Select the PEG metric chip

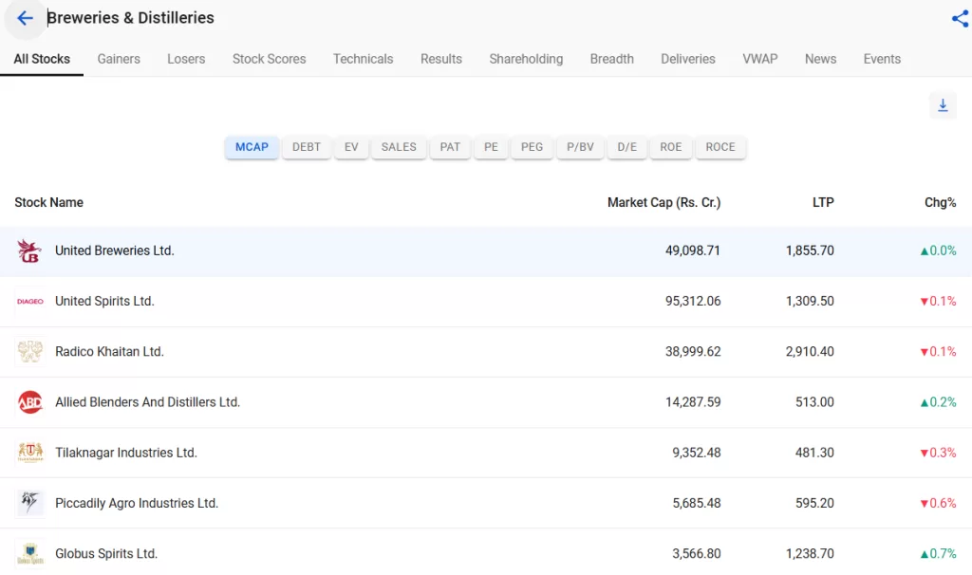point(532,147)
